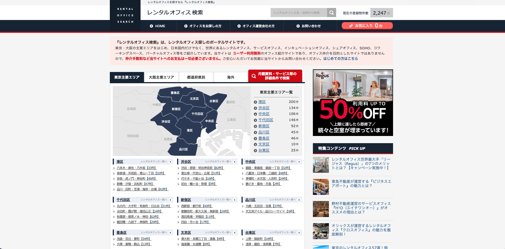Click the Rental Office Search logo
505x249 pixels.
pos(125,15)
